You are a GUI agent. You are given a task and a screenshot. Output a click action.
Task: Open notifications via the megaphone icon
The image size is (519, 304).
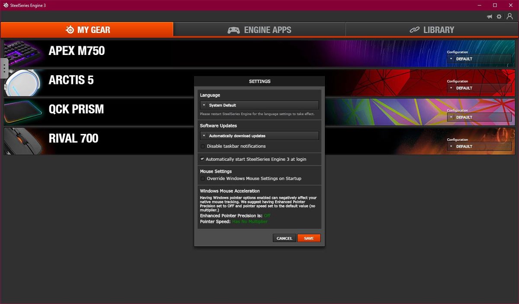[489, 16]
